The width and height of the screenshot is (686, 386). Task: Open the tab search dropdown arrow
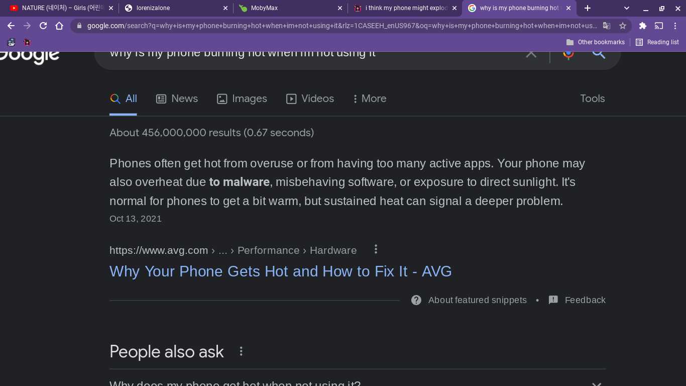(x=627, y=8)
